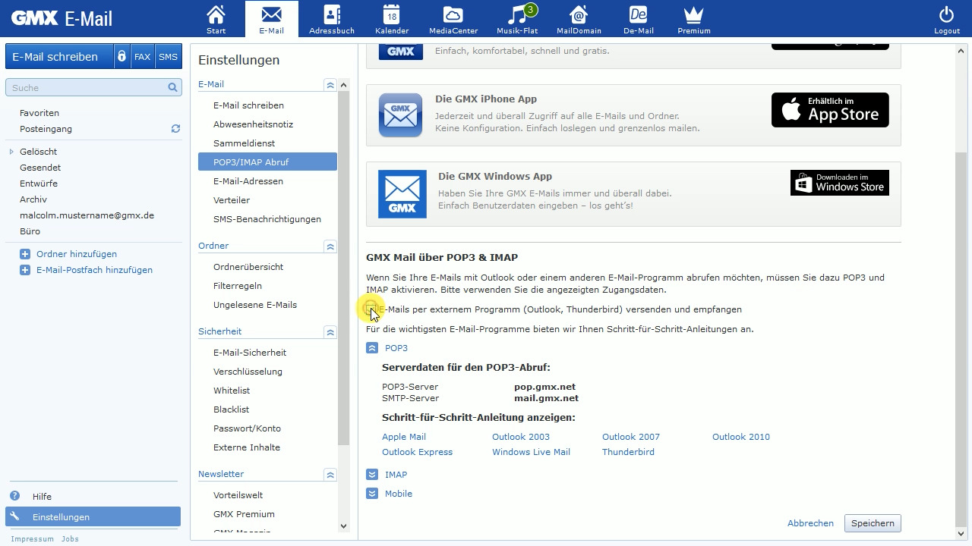Image resolution: width=972 pixels, height=546 pixels.
Task: Open Passwort/Konto settings
Action: [x=247, y=428]
